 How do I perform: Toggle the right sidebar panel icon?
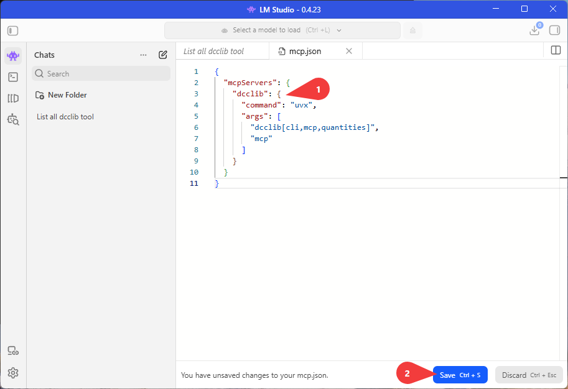(x=554, y=30)
